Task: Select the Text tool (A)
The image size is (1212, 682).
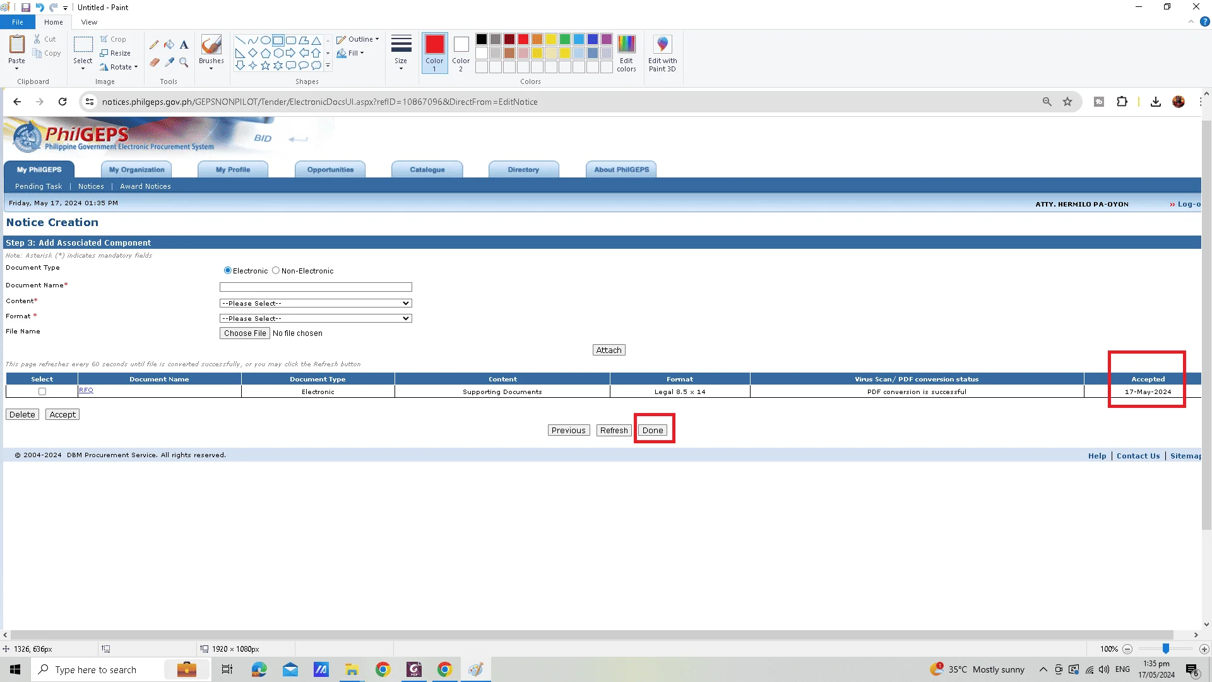Action: point(184,45)
